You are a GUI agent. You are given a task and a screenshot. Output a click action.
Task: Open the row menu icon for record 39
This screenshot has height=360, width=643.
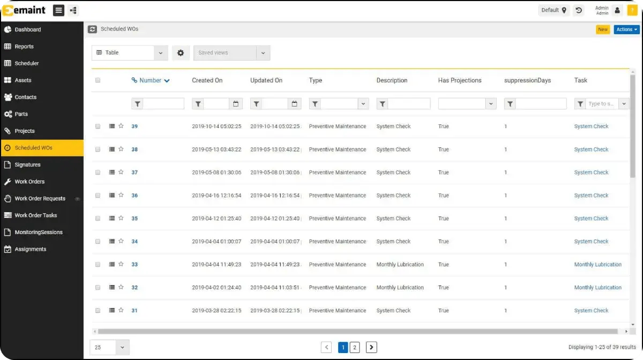pos(111,126)
